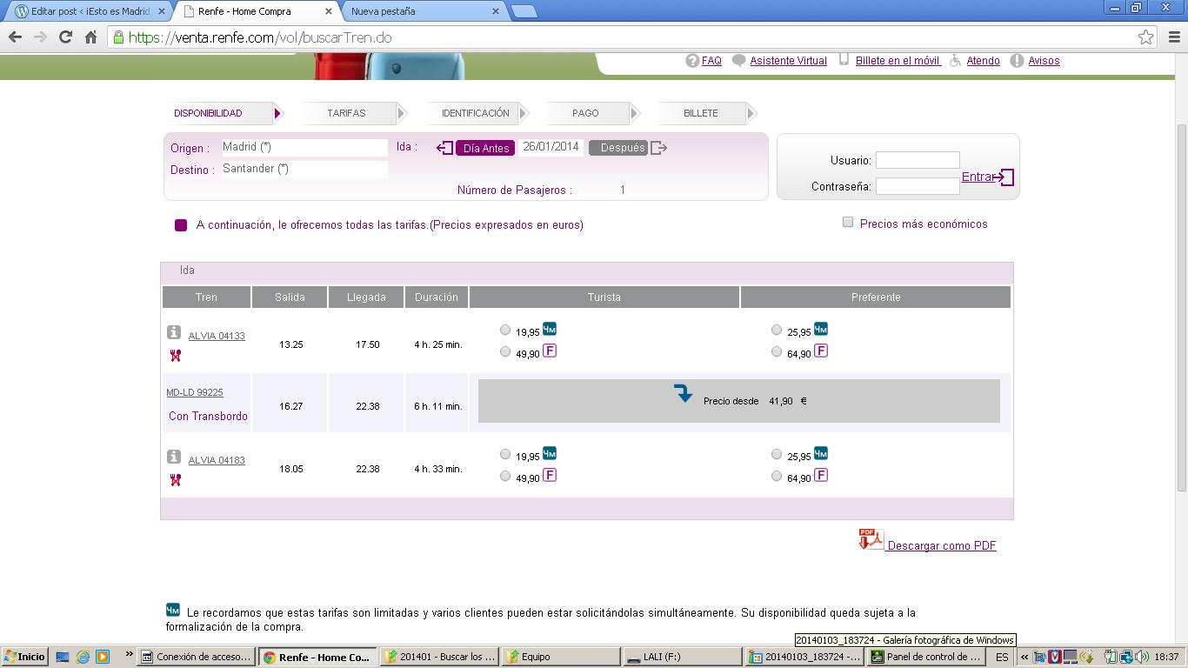
Task: Expand hidden system tray icons
Action: [x=1024, y=658]
